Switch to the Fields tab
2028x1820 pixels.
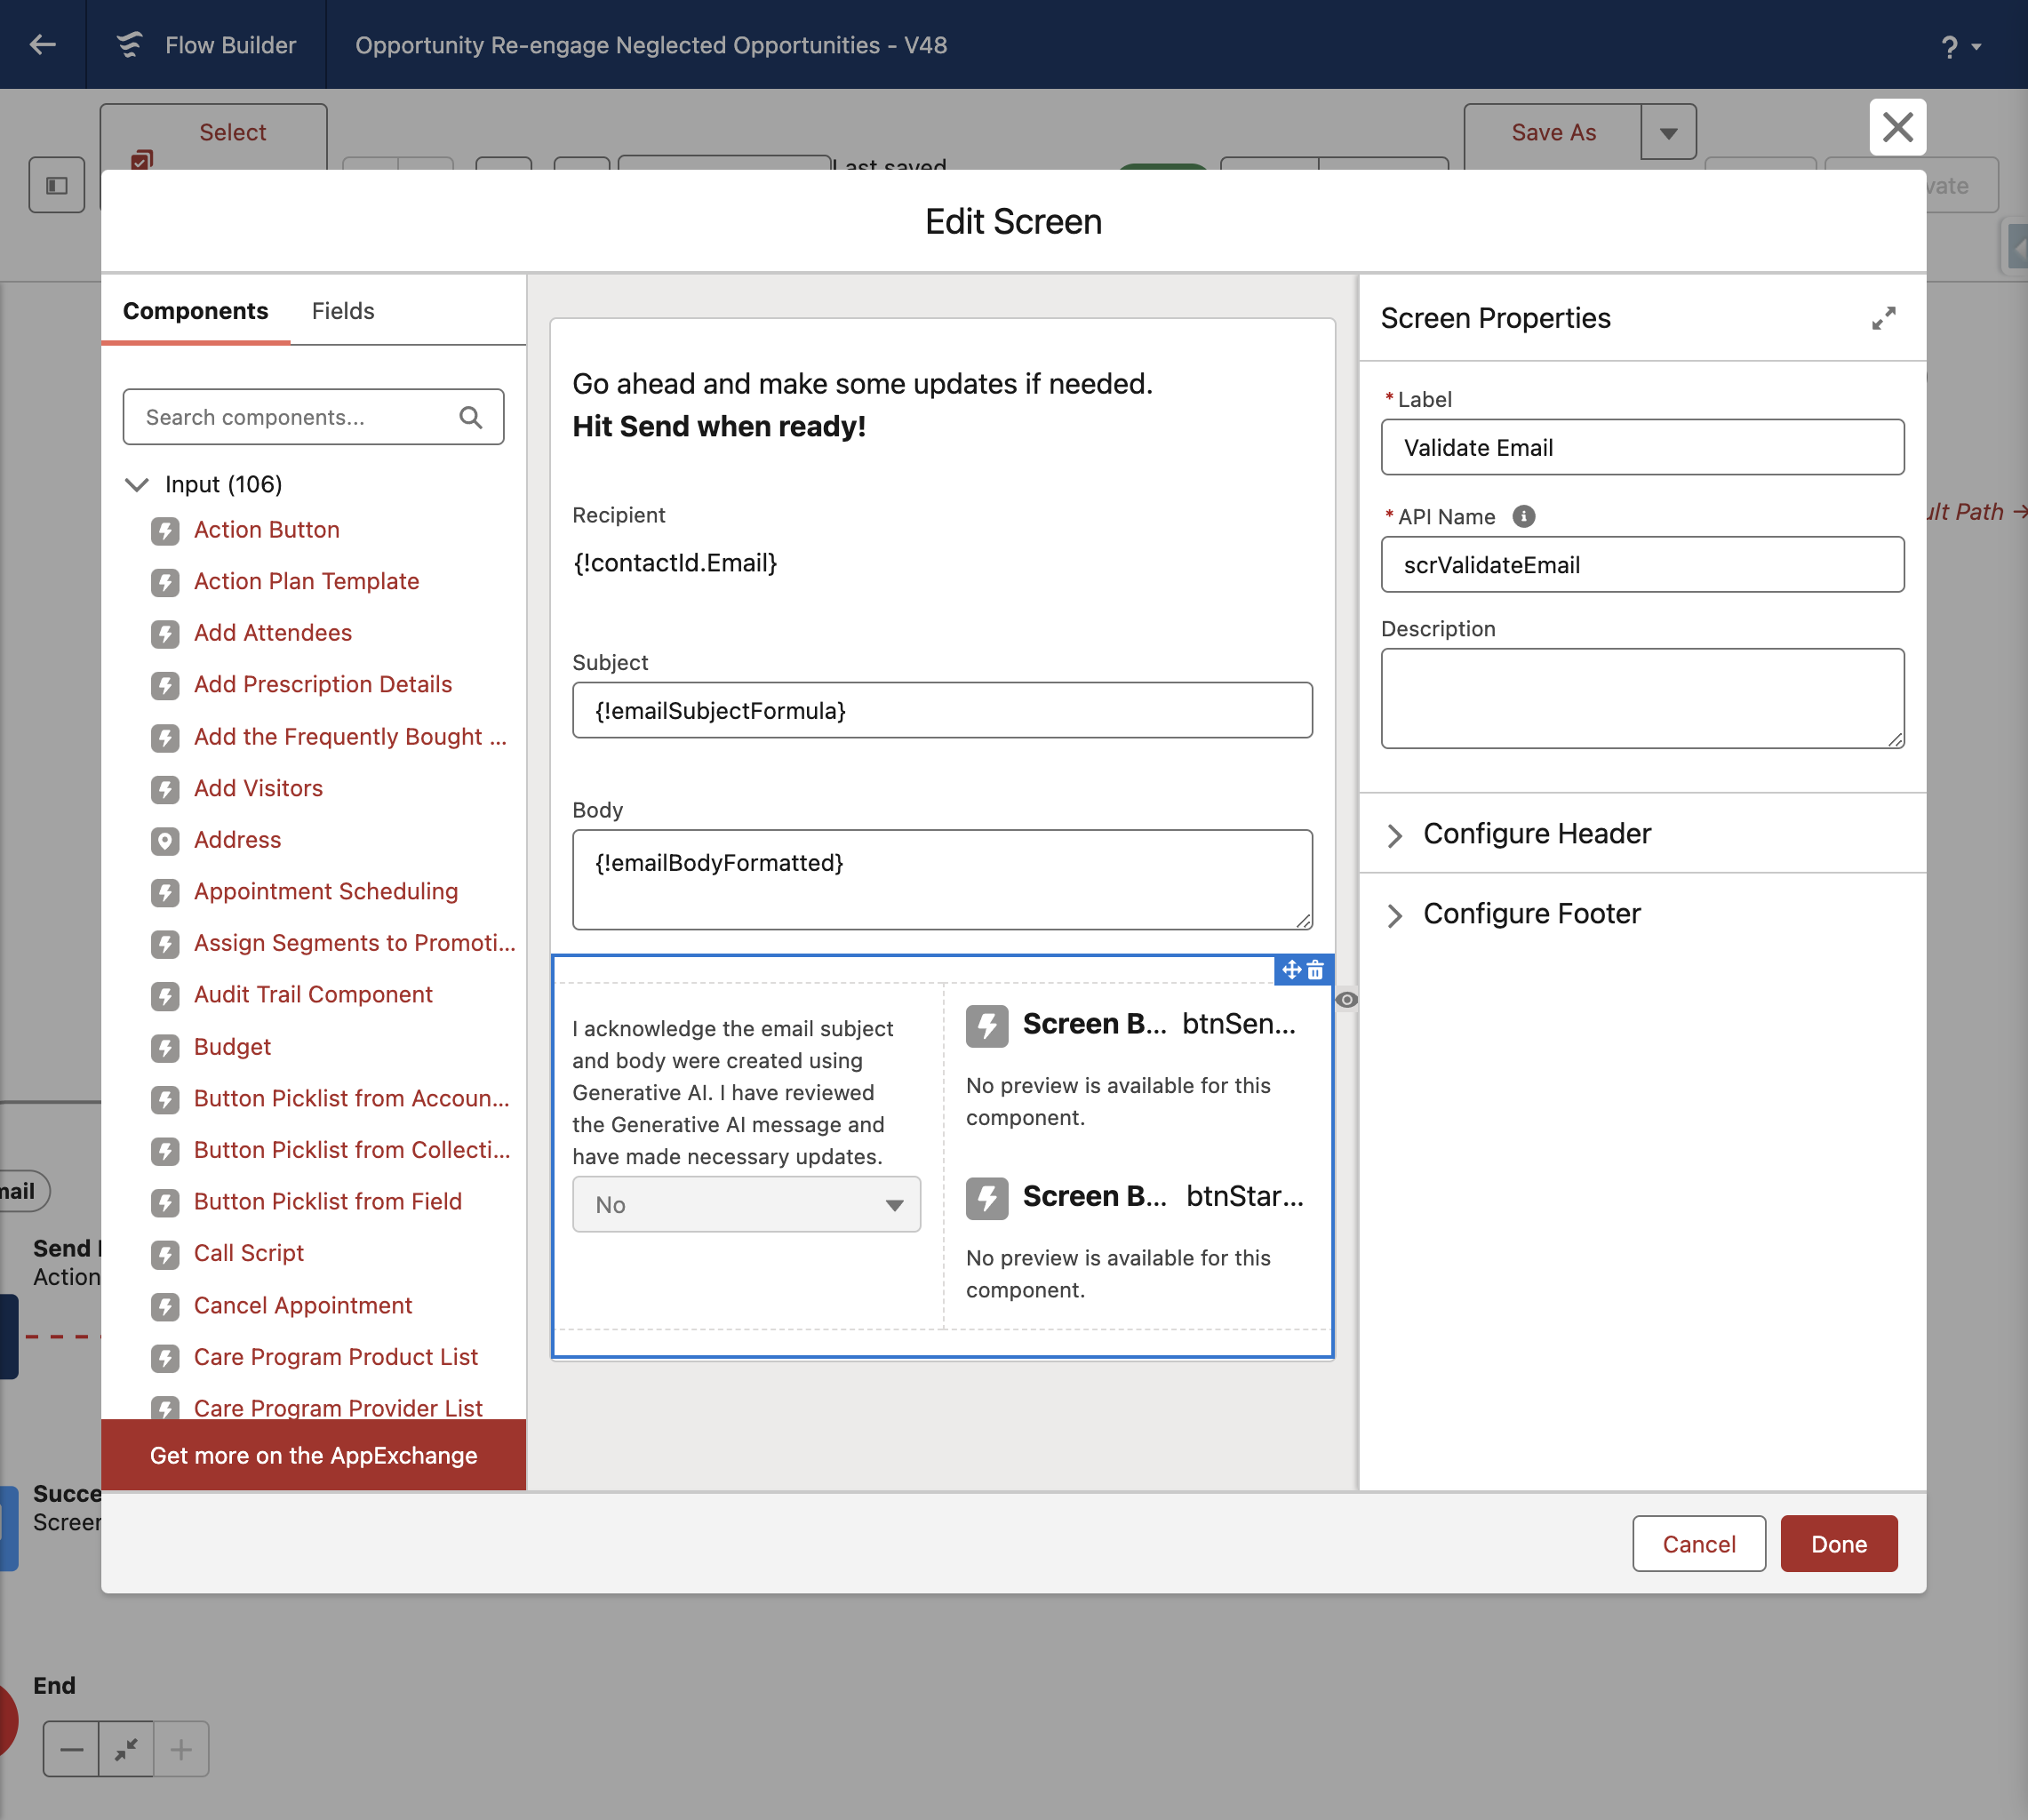343,311
